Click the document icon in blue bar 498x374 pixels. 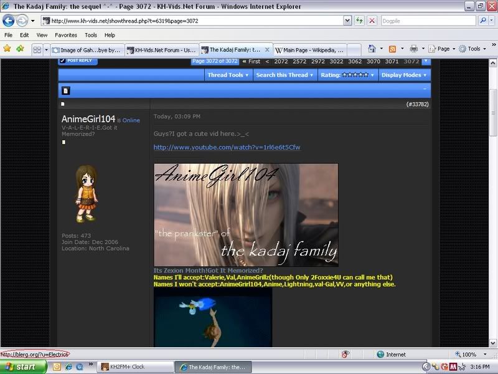[x=65, y=91]
